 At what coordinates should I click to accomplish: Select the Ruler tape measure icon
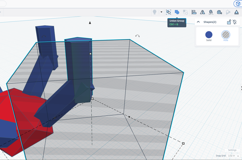click(x=219, y=12)
